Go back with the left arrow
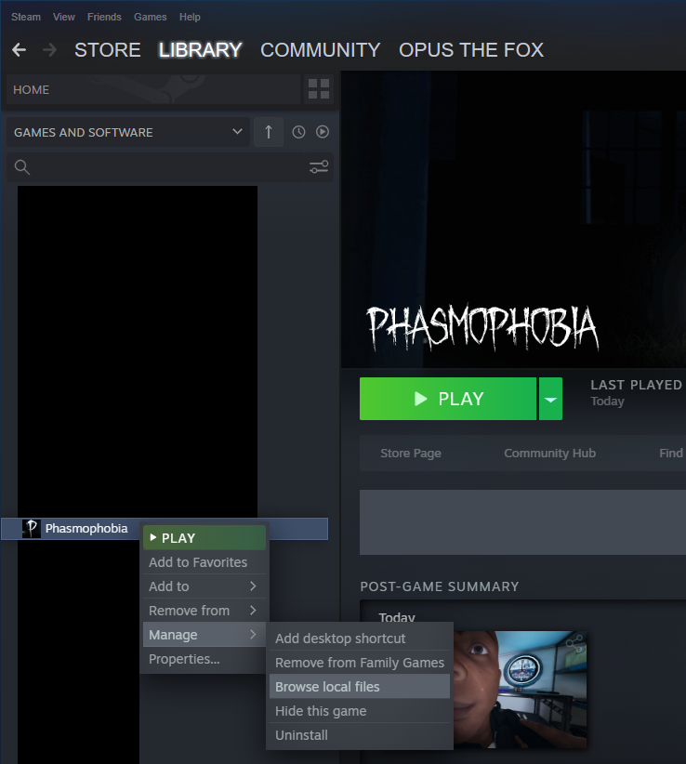Image resolution: width=686 pixels, height=764 pixels. pos(19,49)
